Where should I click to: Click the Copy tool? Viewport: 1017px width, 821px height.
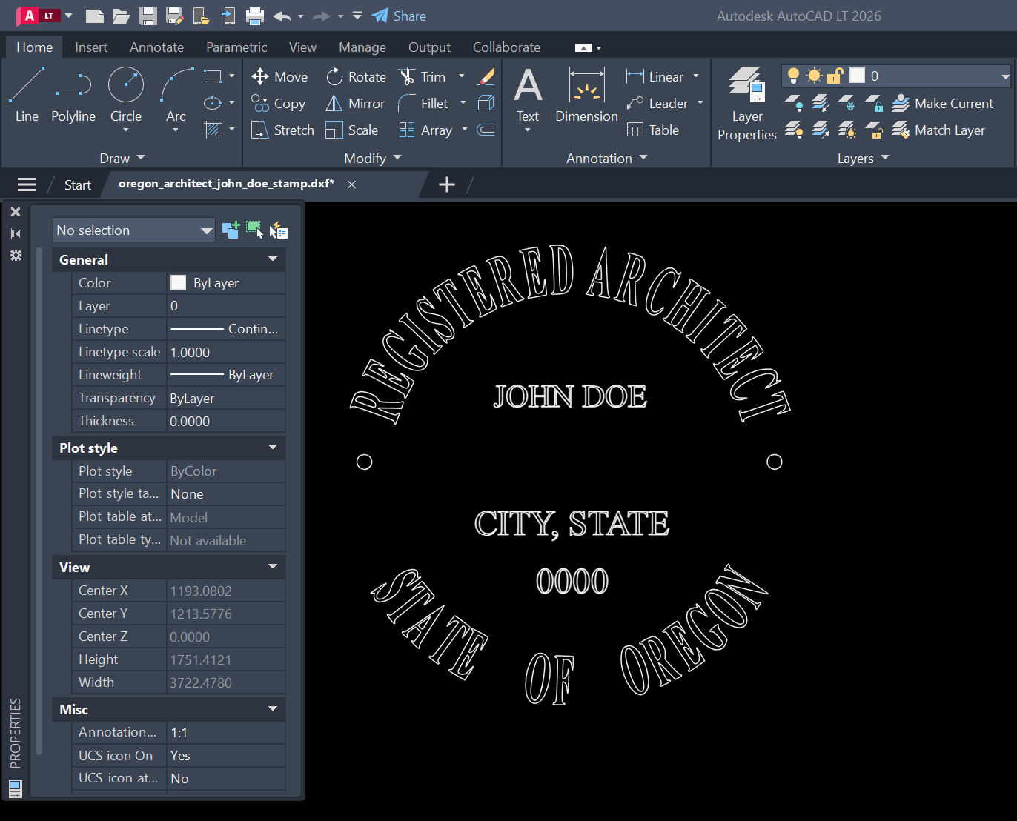(x=279, y=103)
